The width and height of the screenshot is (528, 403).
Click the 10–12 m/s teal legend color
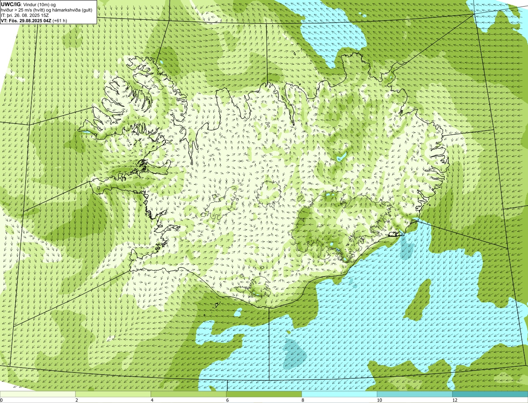(415, 394)
